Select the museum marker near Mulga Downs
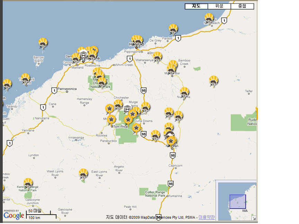 coord(127,109)
